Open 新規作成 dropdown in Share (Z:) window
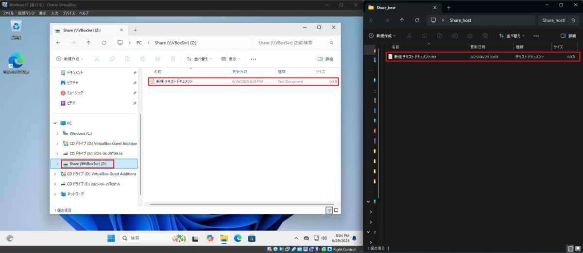Screen dimensions: 583x253 [x=69, y=59]
